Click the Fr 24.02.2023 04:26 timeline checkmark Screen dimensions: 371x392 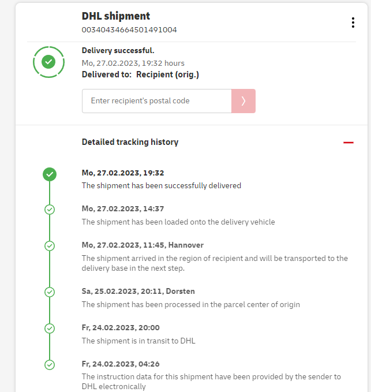pyautogui.click(x=50, y=364)
